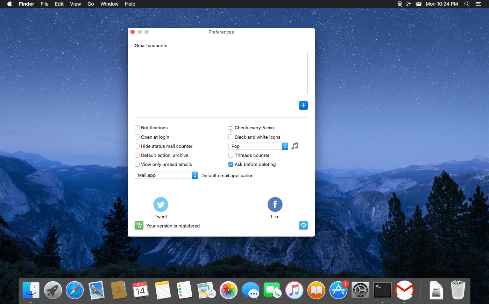Click the blue refresh icon button
The width and height of the screenshot is (489, 304).
[303, 225]
